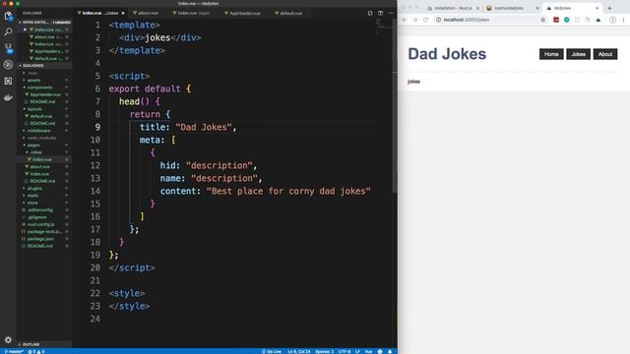Open AppHeader.vue in the components folder

tap(45, 94)
